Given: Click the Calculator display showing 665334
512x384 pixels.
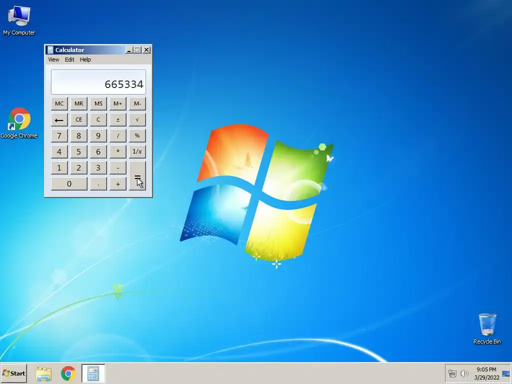Looking at the screenshot, I should coord(98,82).
